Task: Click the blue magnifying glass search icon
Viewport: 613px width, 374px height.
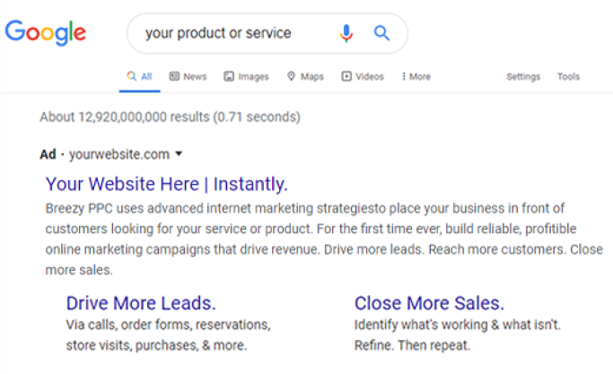Action: coord(381,33)
